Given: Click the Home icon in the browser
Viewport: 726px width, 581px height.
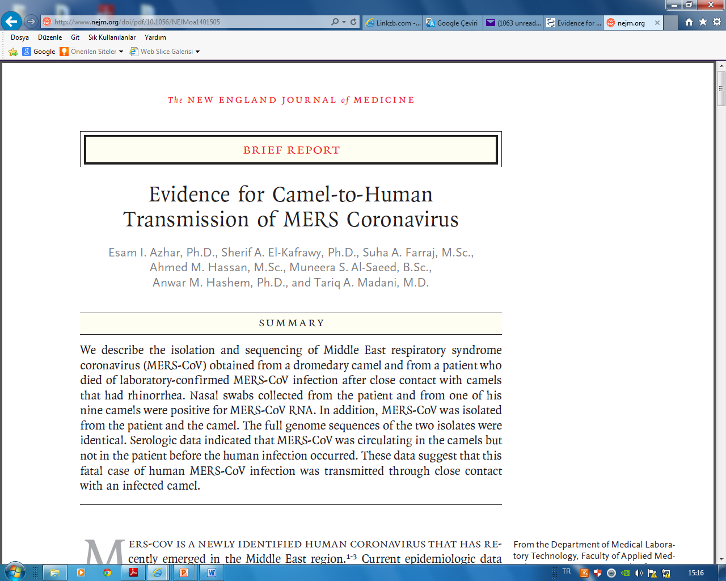Looking at the screenshot, I should [689, 22].
